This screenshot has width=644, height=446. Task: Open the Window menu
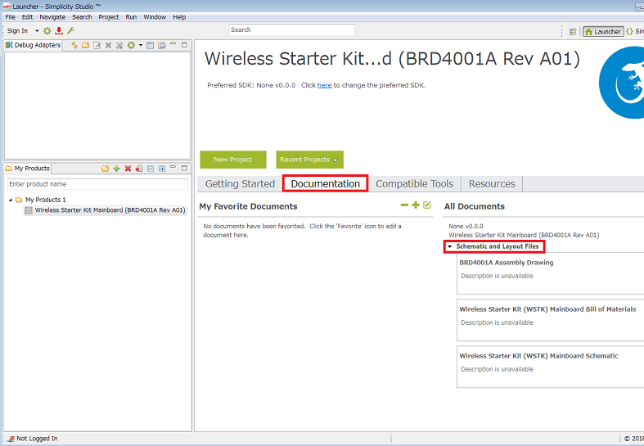(x=155, y=17)
